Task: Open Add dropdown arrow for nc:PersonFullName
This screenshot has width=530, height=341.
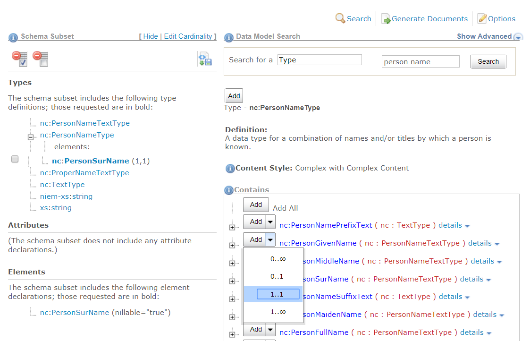Action: click(270, 330)
